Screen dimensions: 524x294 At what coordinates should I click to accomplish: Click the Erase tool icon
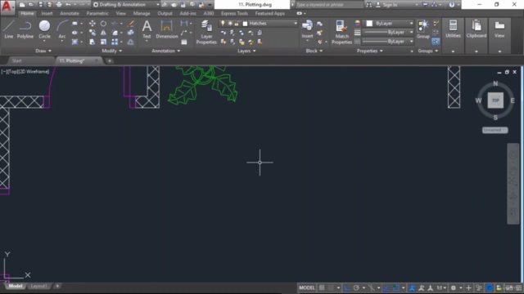(131, 24)
